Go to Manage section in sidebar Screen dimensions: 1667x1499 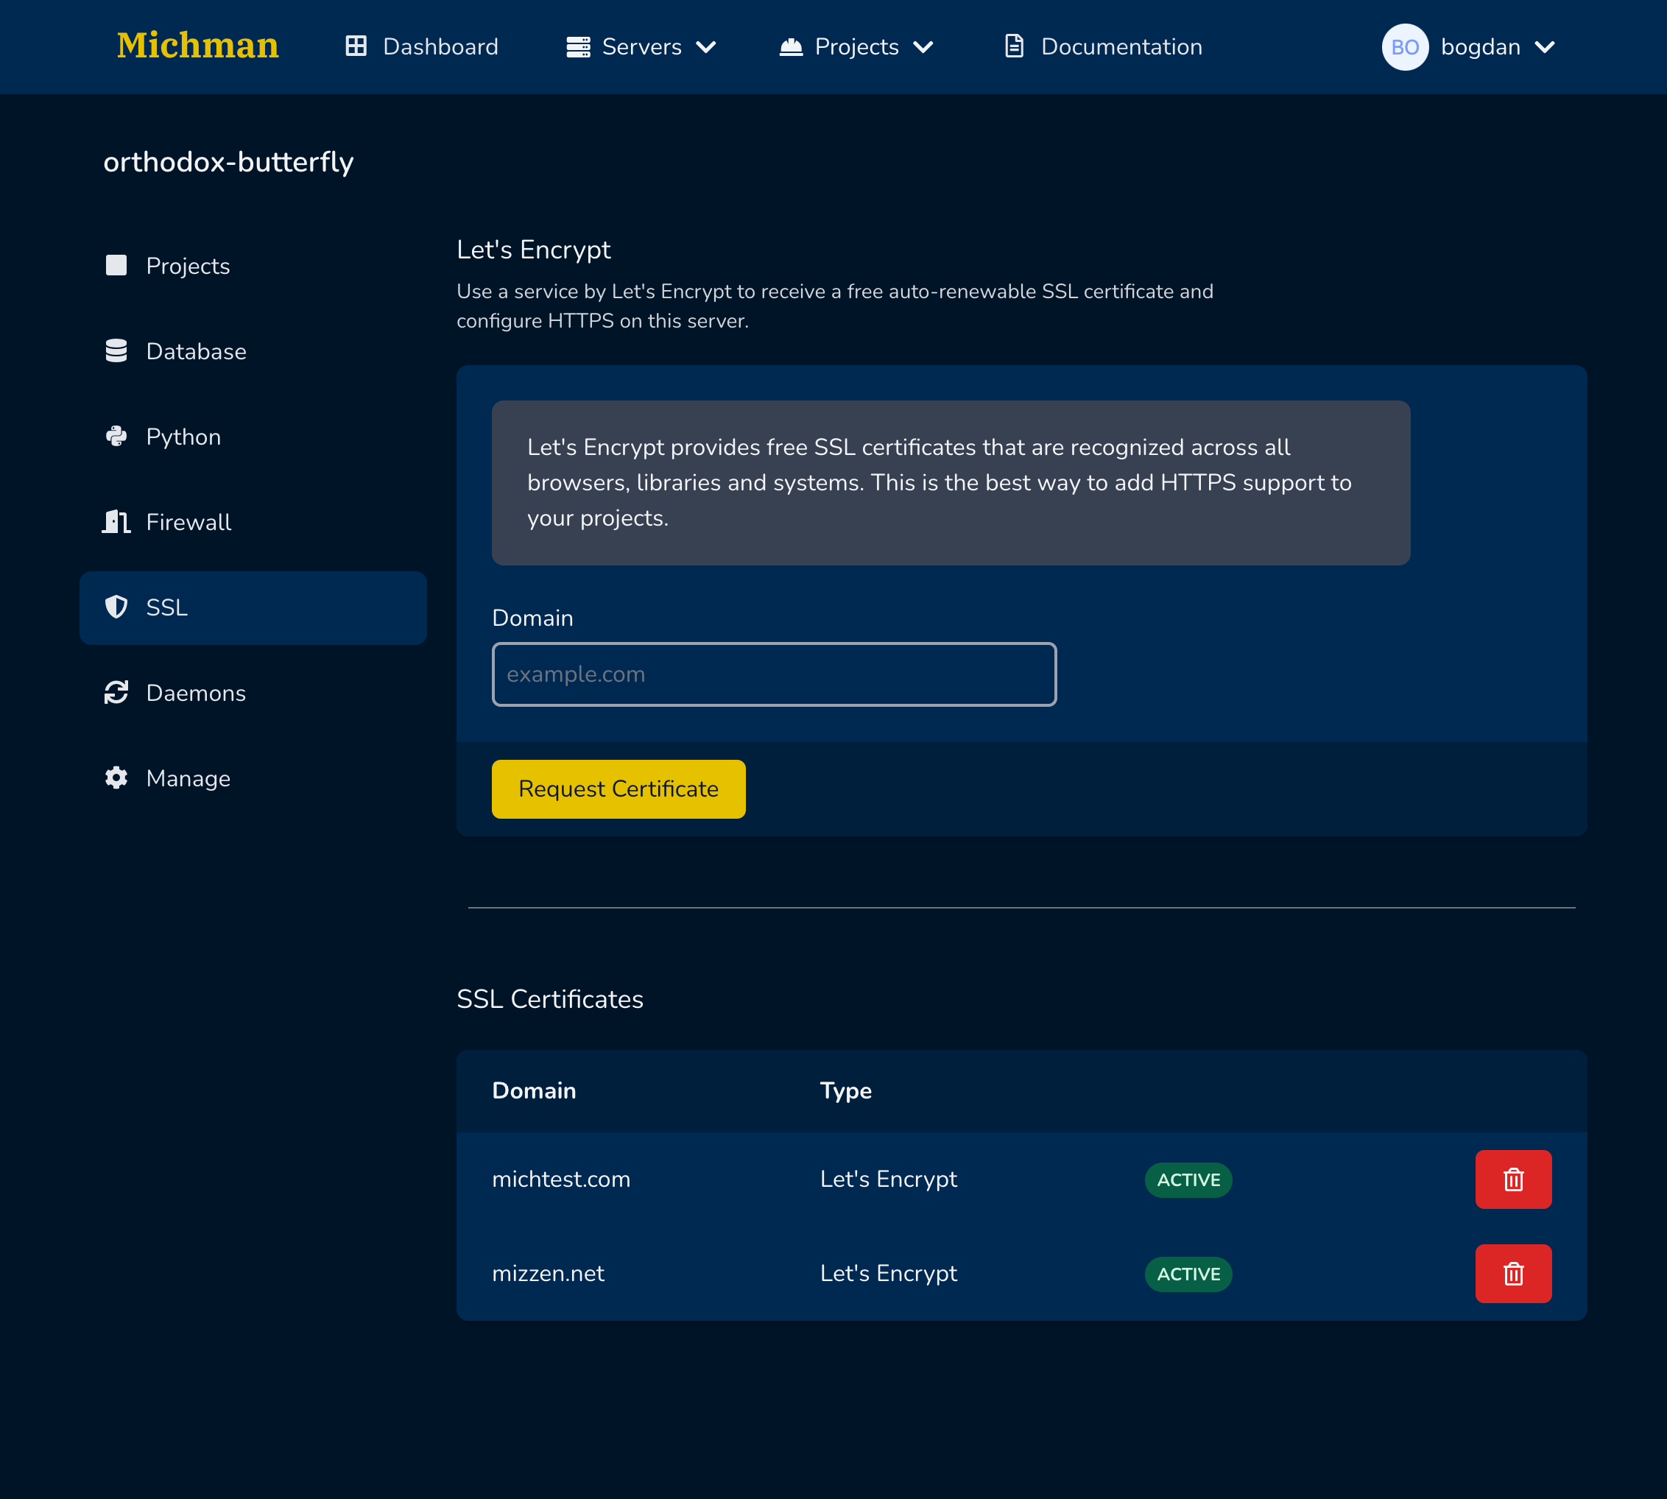coord(188,778)
